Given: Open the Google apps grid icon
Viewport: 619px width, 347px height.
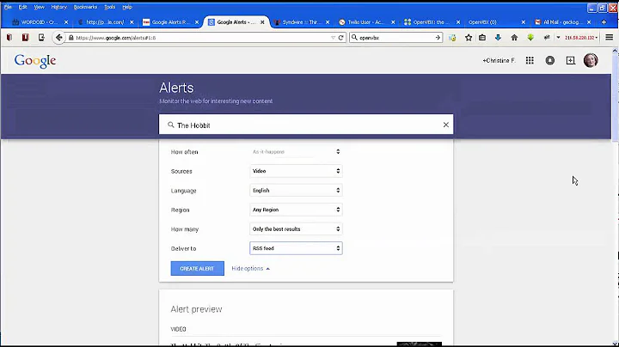Looking at the screenshot, I should [530, 60].
